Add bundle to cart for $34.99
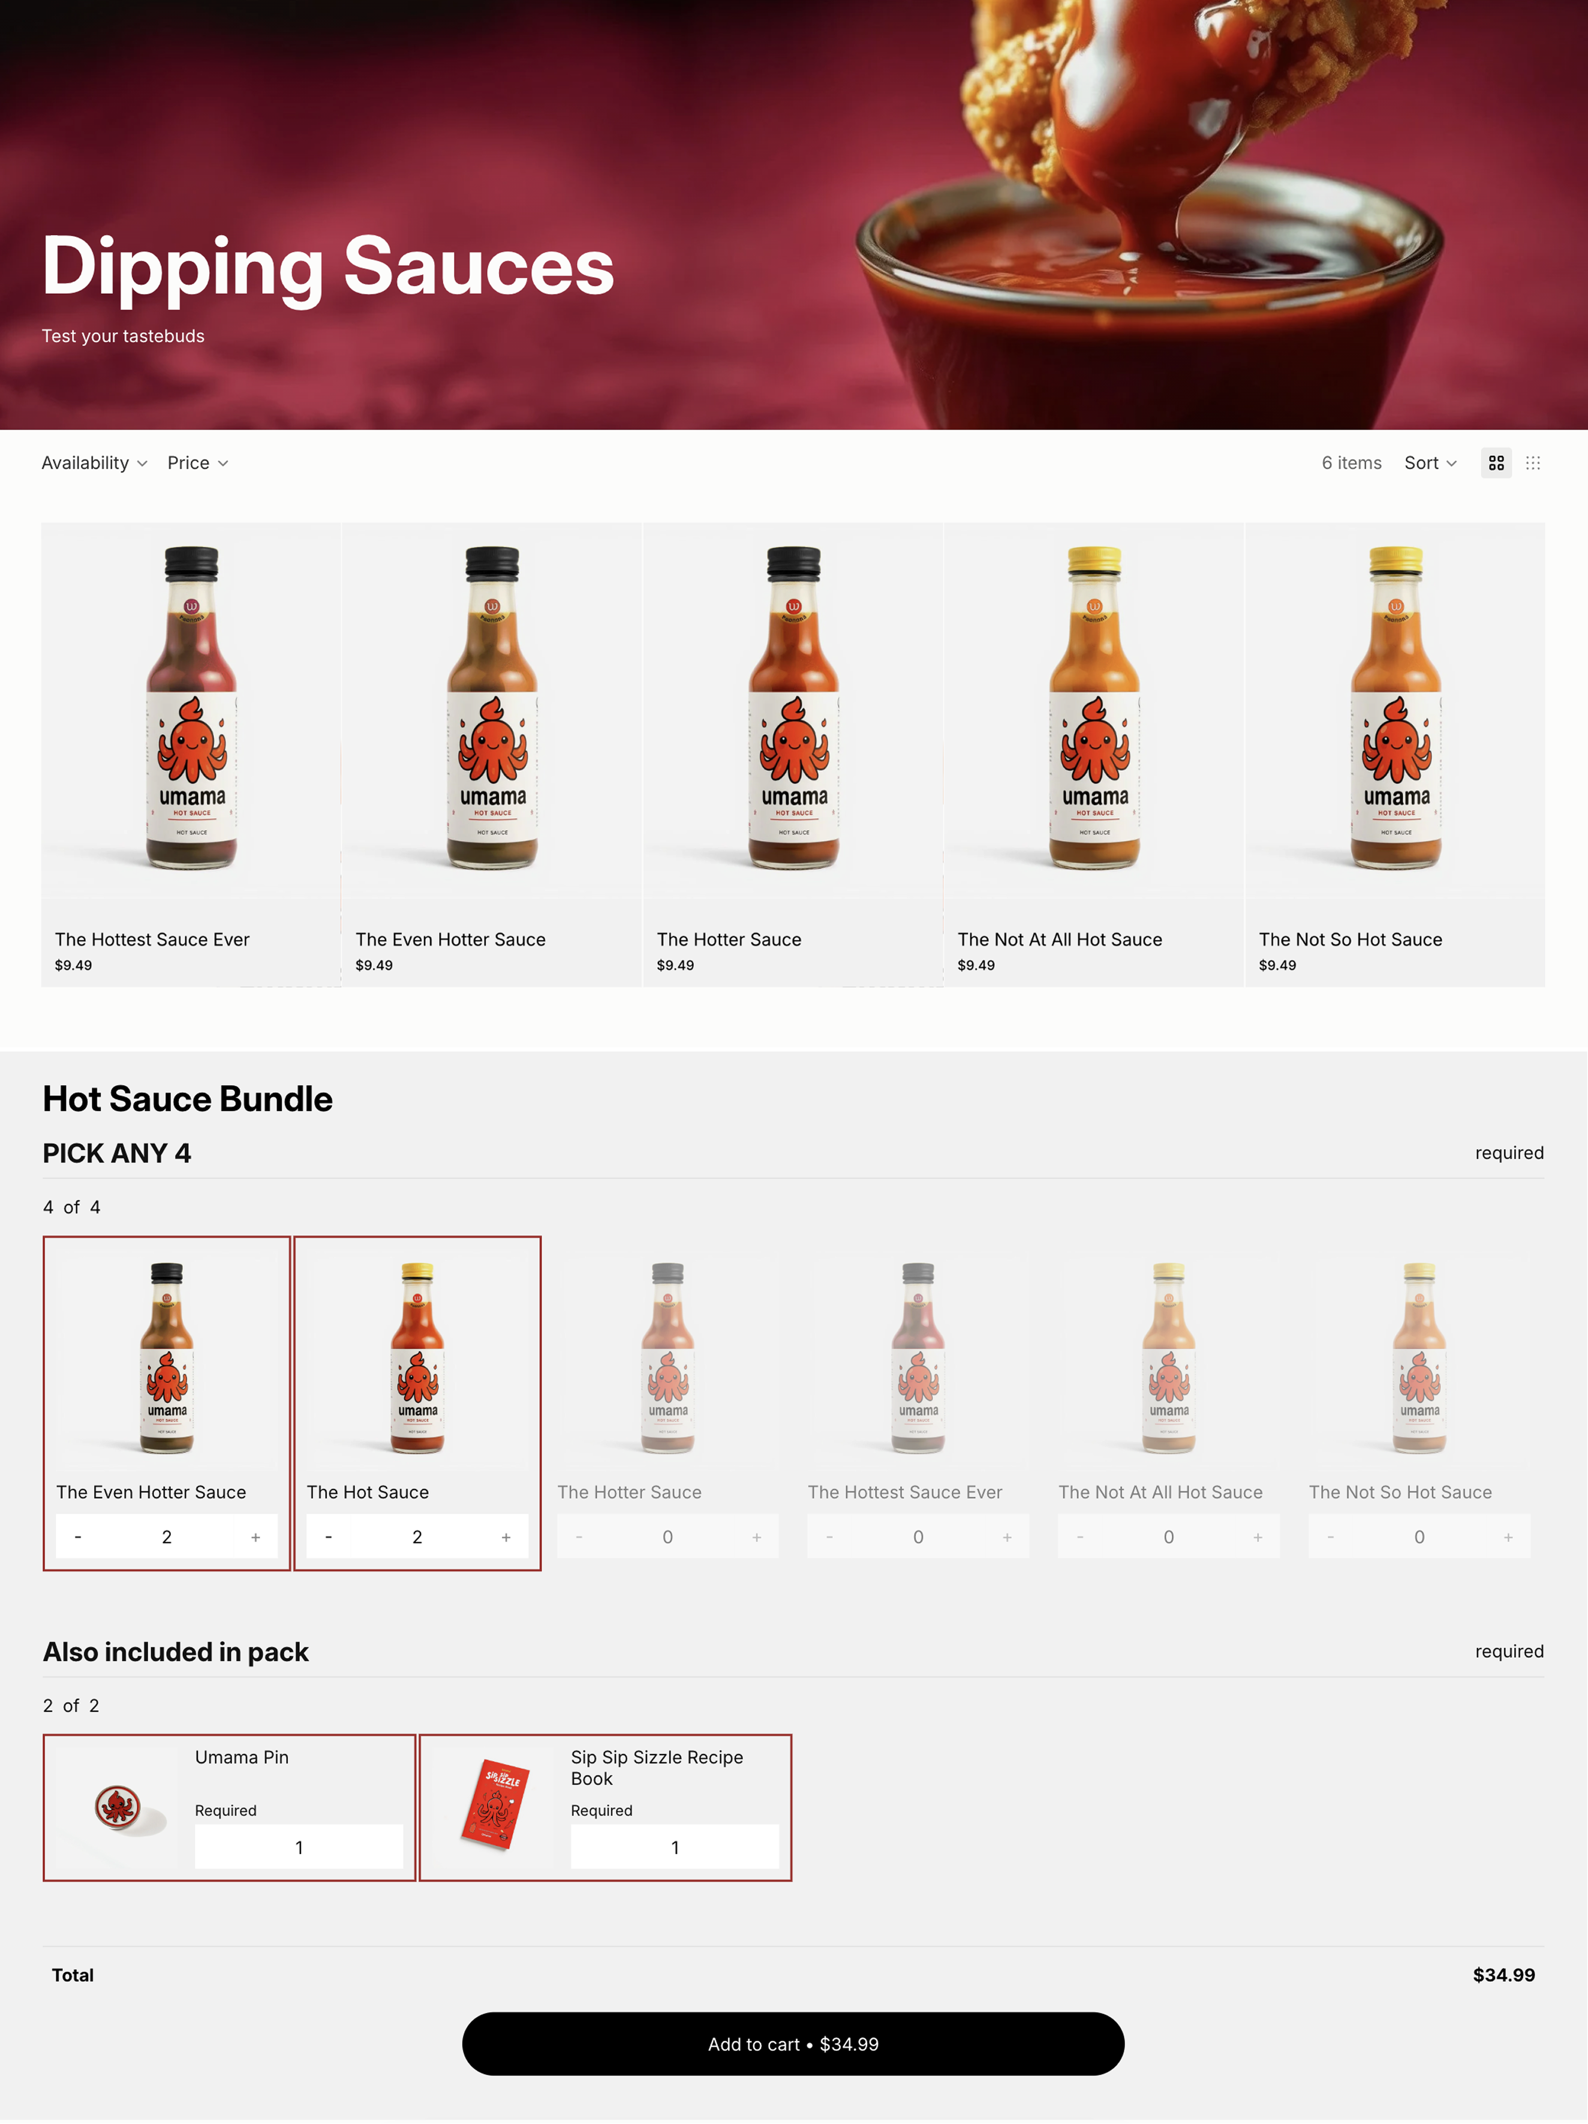This screenshot has height=2124, width=1588. click(793, 2044)
